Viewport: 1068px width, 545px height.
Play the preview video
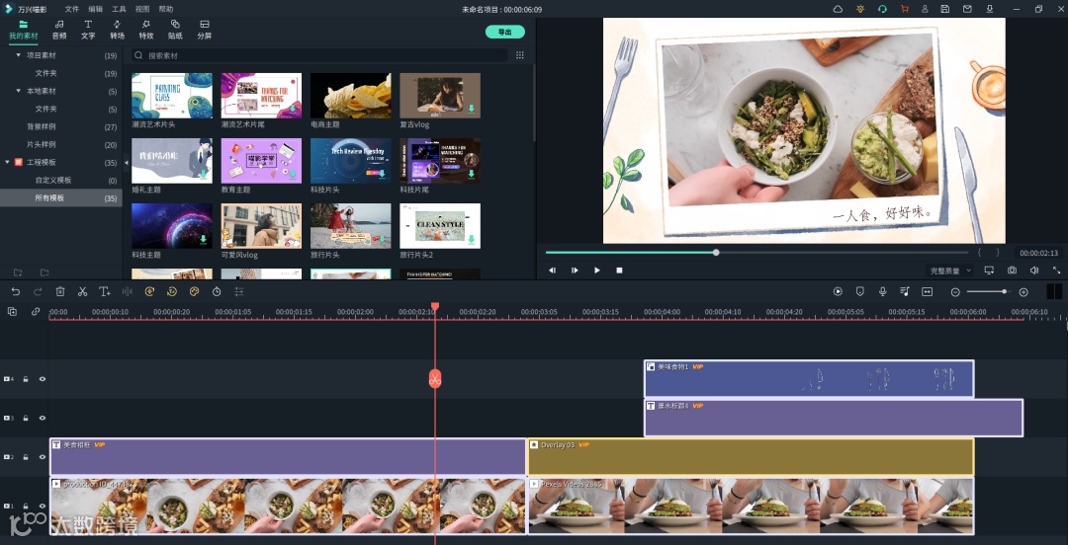(596, 271)
